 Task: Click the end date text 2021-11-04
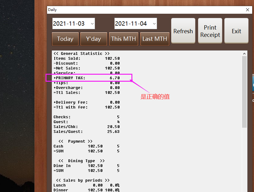(131, 24)
